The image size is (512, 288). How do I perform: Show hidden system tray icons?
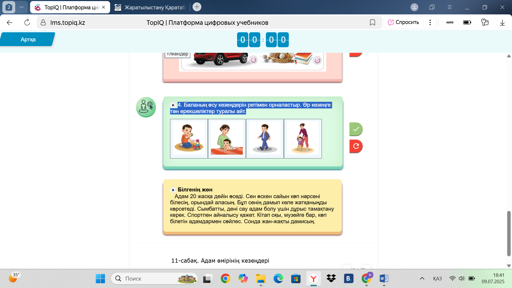422,278
